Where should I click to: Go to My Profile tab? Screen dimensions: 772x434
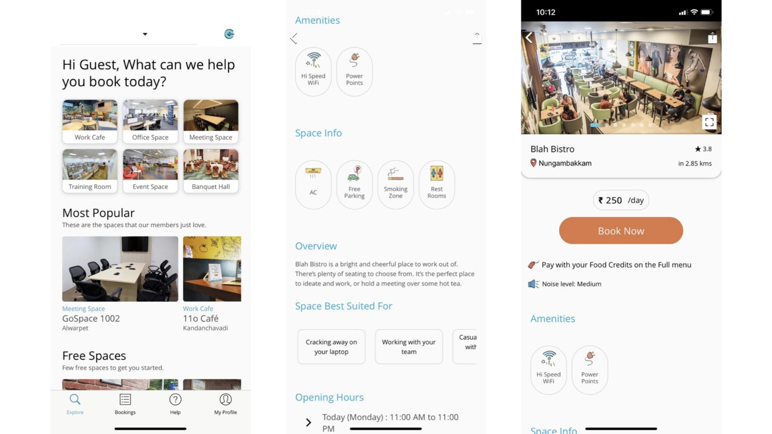pos(225,404)
